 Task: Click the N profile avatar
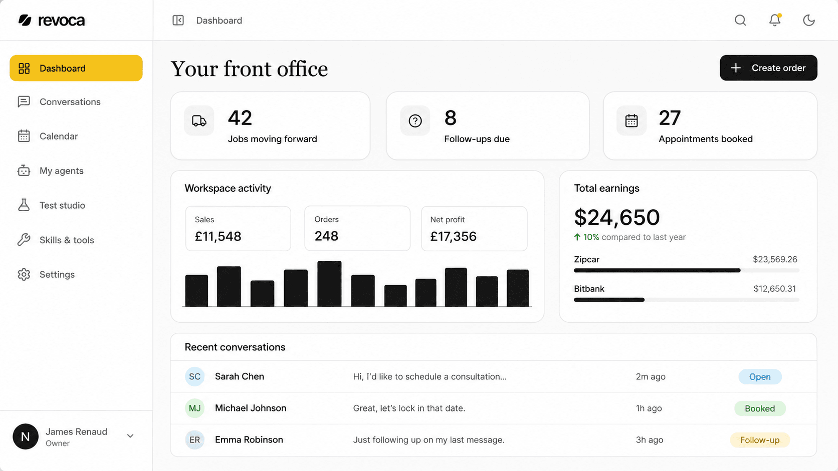[x=26, y=436]
